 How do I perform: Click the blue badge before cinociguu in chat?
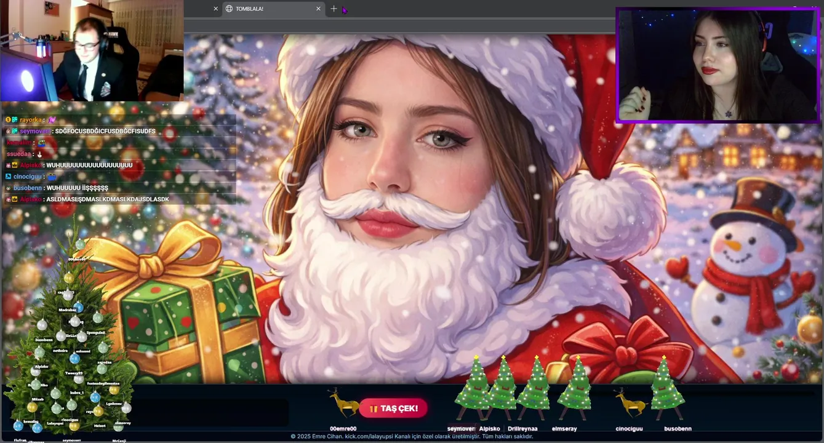coord(9,177)
